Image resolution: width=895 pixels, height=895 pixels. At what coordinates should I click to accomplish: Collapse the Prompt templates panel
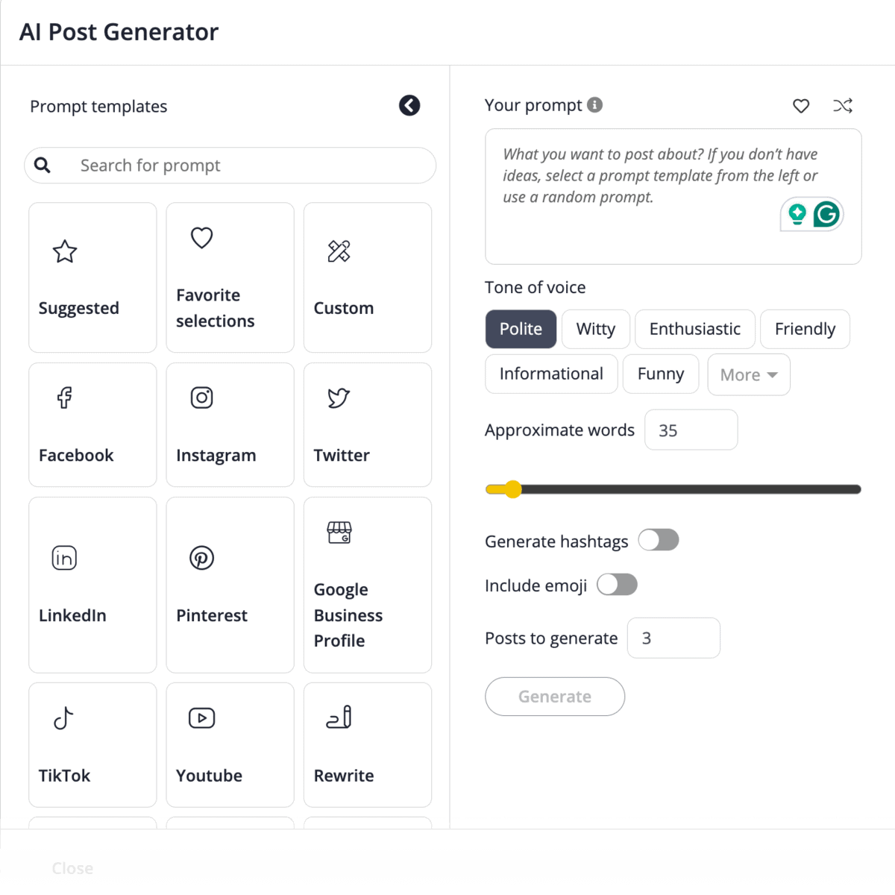(409, 105)
